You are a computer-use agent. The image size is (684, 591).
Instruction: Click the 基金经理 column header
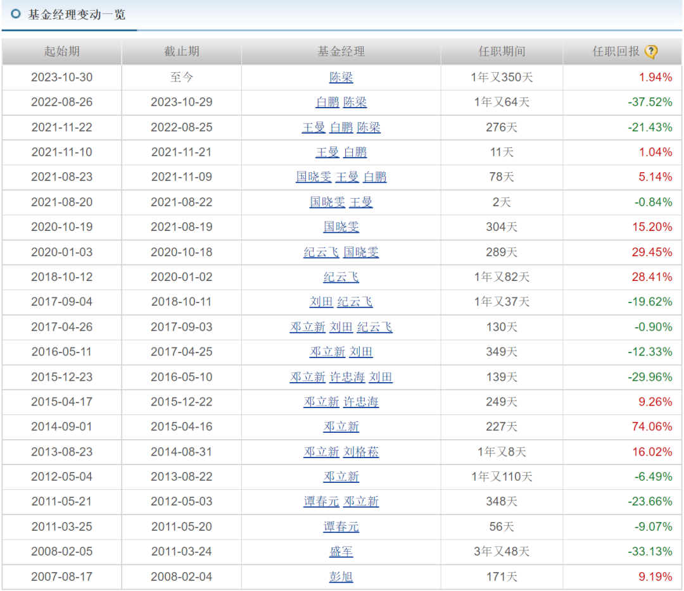pyautogui.click(x=341, y=52)
